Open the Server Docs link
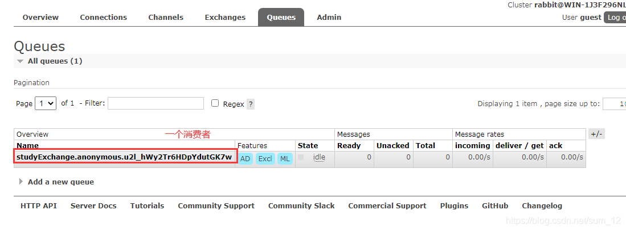626x231 pixels. click(x=93, y=206)
